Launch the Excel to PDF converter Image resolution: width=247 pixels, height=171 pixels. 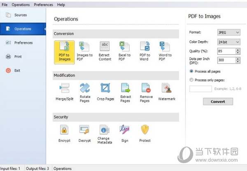tap(125, 52)
